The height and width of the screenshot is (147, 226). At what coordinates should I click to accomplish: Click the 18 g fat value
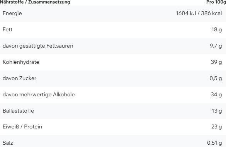click(217, 30)
